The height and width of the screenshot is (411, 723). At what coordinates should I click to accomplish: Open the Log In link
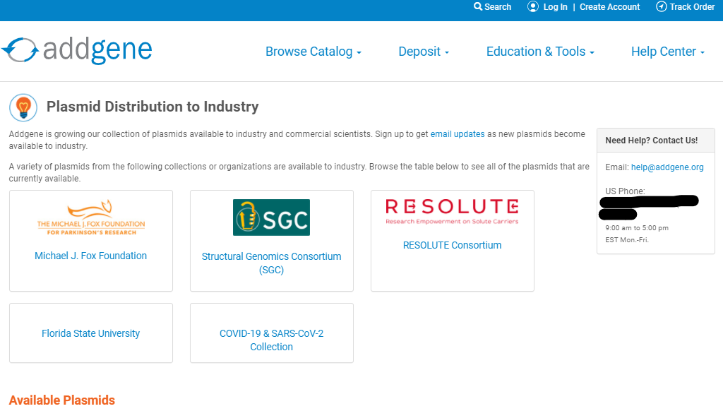555,7
